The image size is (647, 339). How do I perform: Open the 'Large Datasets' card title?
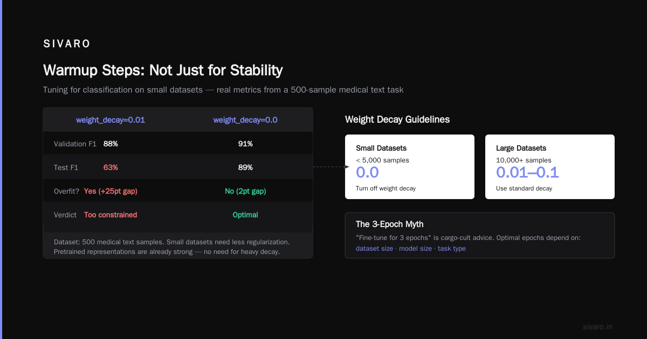[521, 148]
